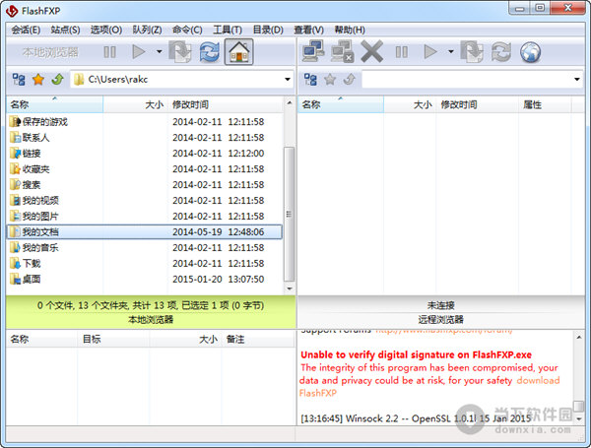Sort remote files by 属性 column
This screenshot has height=448, width=591.
coord(545,104)
